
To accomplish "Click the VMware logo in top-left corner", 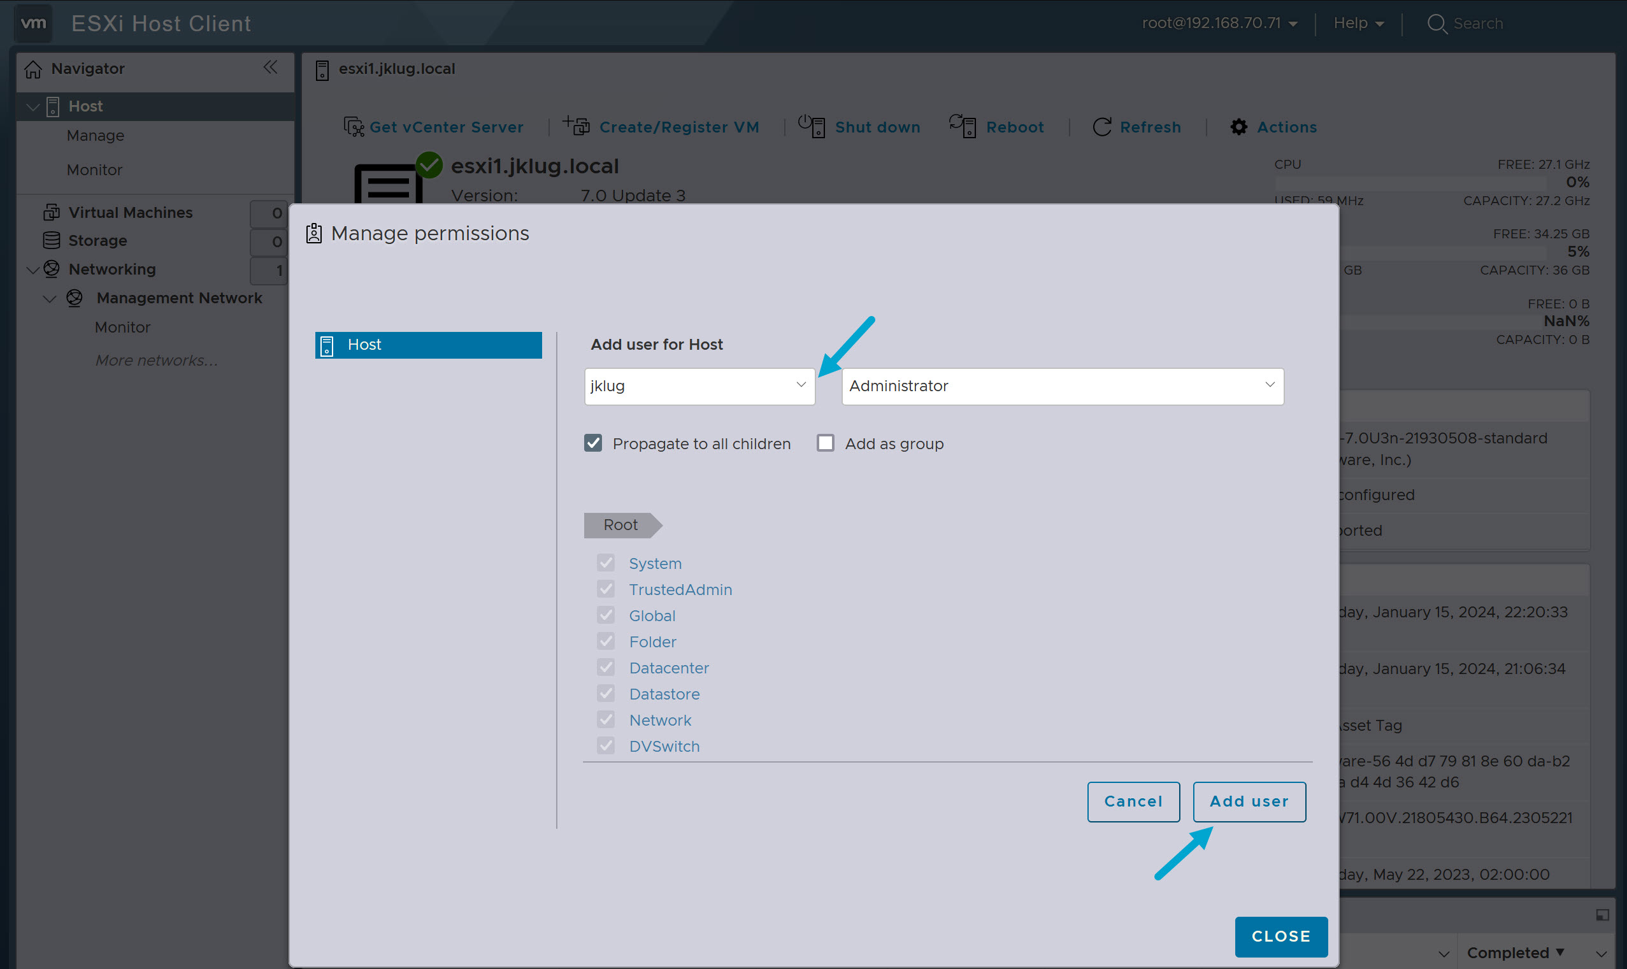I will (32, 23).
